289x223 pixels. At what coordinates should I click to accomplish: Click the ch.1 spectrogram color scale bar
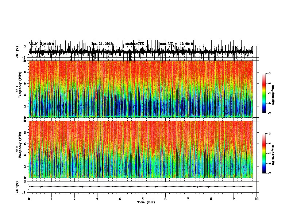coord(264,93)
